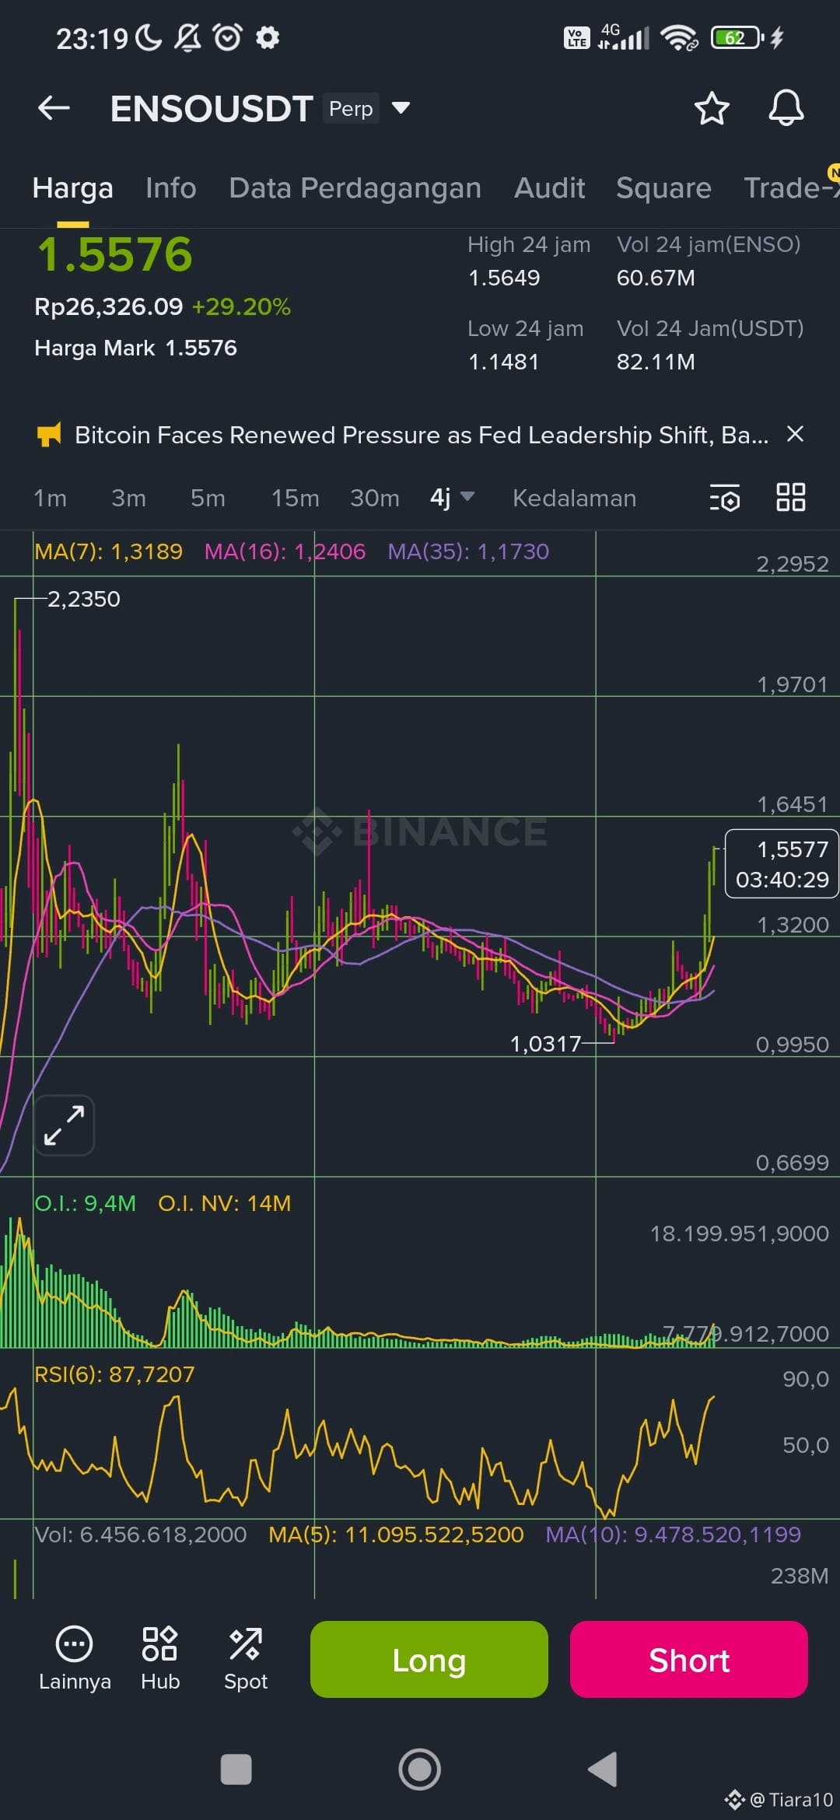840x1820 pixels.
Task: Tap the megaphone announcement icon
Action: pos(49,435)
